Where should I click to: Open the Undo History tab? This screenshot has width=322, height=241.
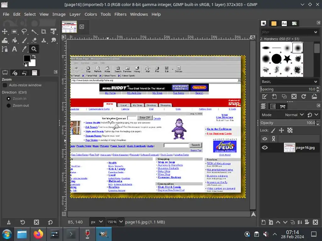(x=25, y=72)
